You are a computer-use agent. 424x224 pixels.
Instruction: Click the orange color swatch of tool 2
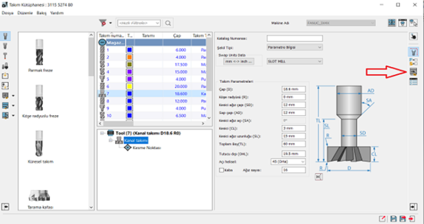[x=130, y=57]
